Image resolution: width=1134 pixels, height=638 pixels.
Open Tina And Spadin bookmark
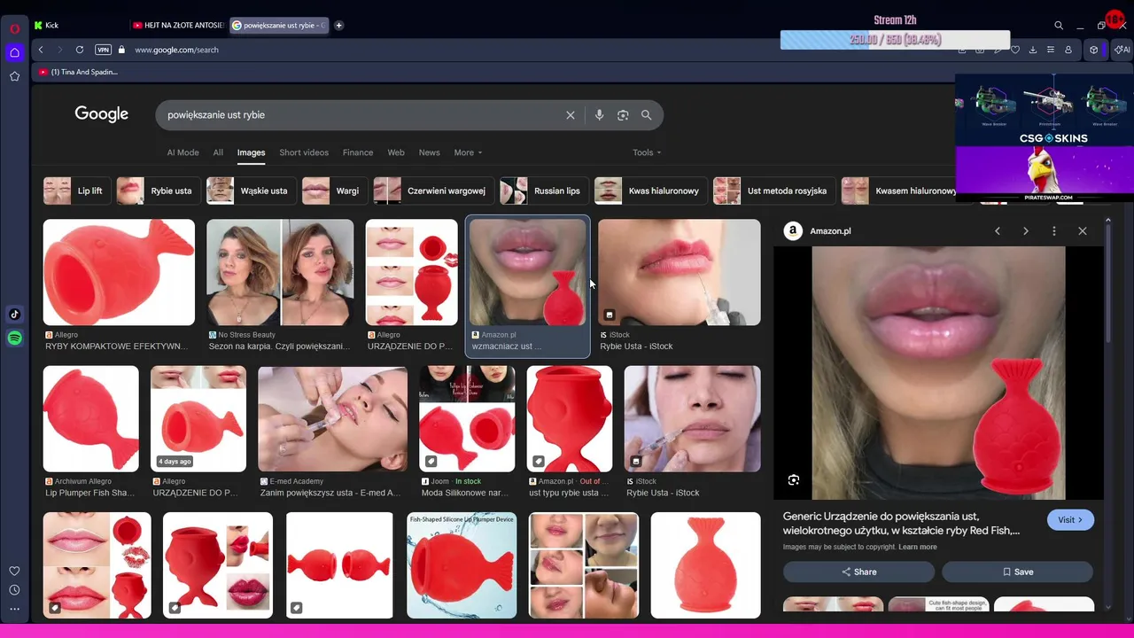tap(79, 72)
